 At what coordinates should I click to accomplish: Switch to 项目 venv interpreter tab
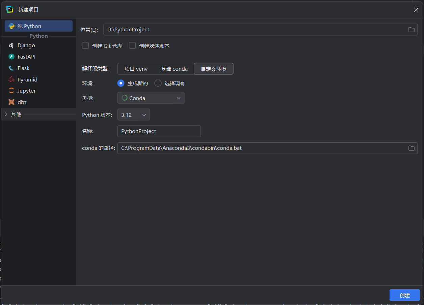(x=136, y=69)
